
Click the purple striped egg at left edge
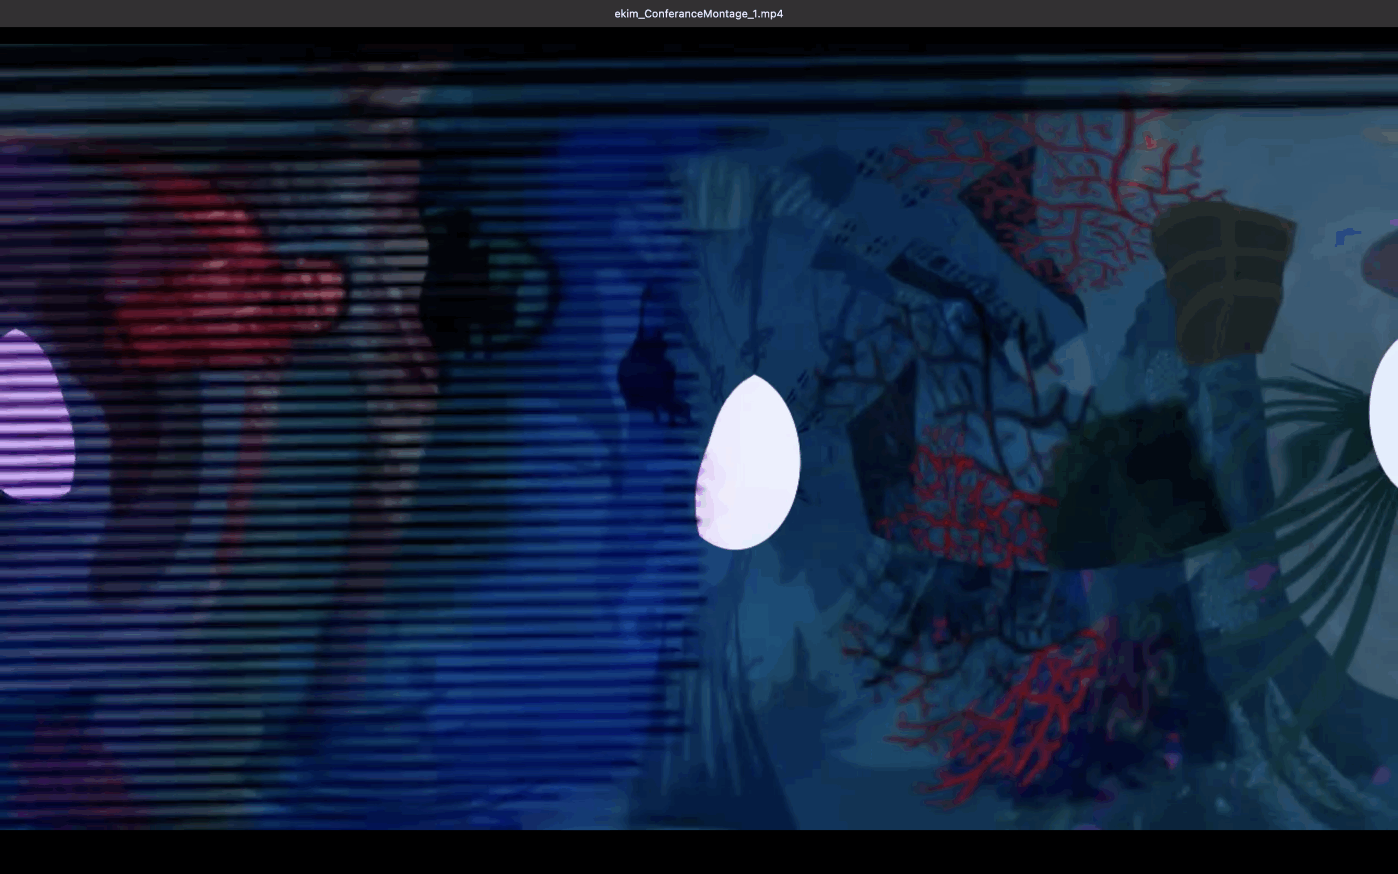point(33,416)
